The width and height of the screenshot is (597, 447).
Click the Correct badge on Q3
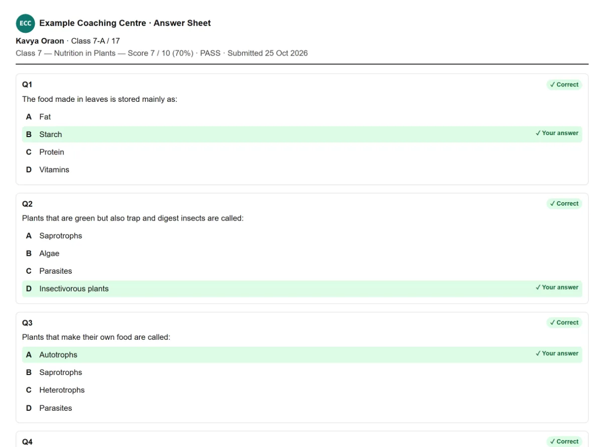(x=564, y=323)
